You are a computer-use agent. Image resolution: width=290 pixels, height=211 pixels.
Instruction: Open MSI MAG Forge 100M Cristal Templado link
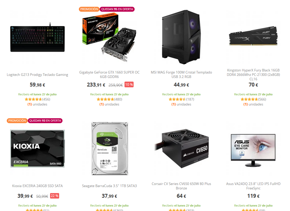[181, 75]
